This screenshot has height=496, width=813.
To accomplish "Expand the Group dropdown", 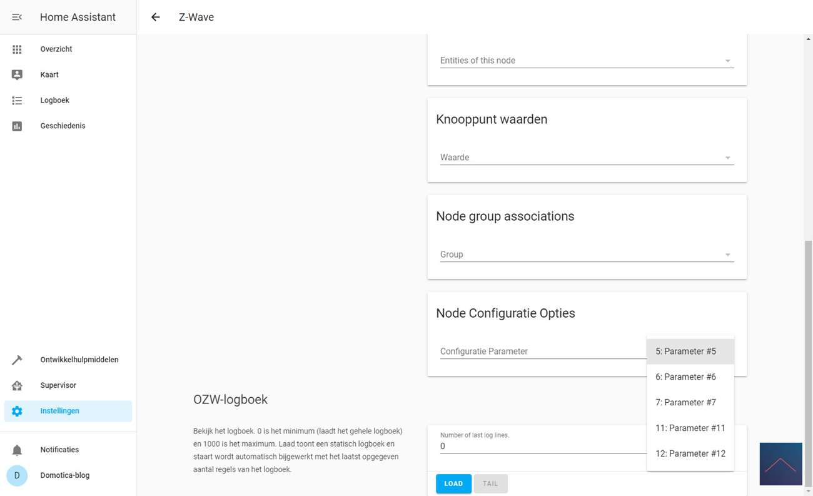I will click(586, 255).
